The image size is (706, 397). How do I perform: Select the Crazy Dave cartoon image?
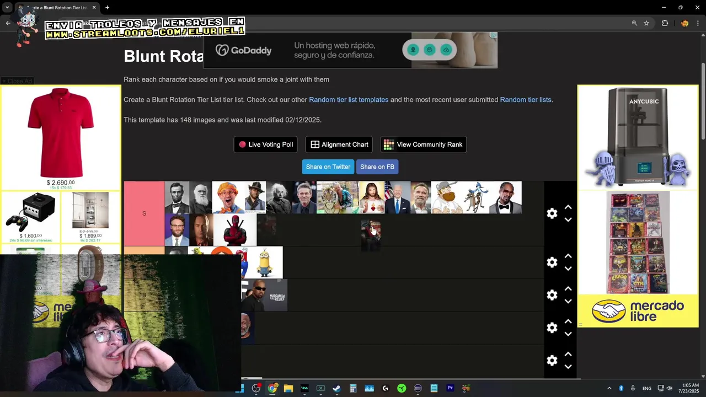click(447, 197)
